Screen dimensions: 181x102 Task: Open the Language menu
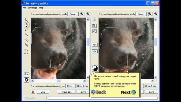tap(33, 8)
